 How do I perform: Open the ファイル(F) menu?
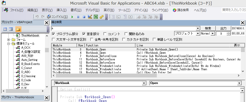[17, 10]
